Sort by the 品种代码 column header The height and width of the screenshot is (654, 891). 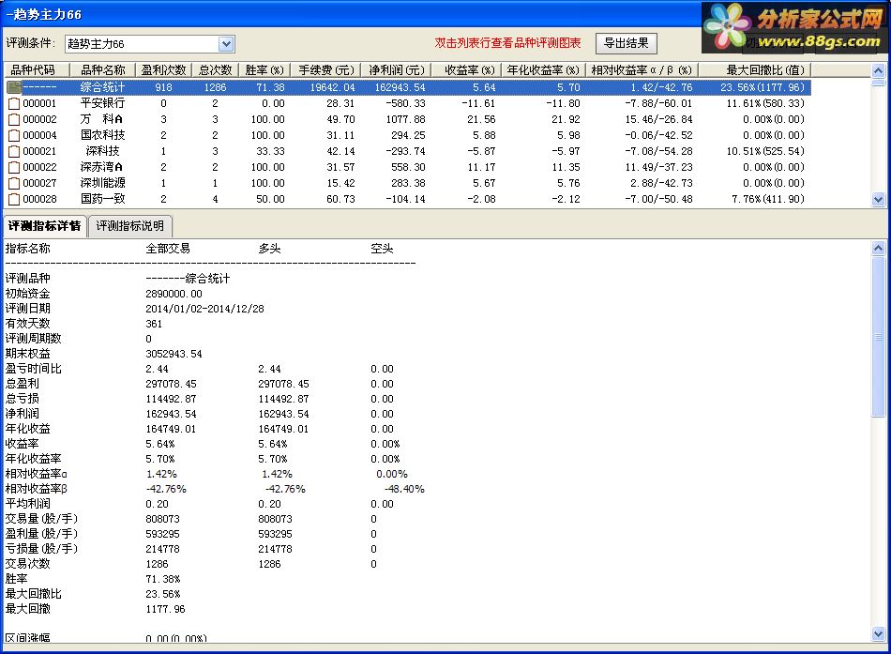(37, 70)
